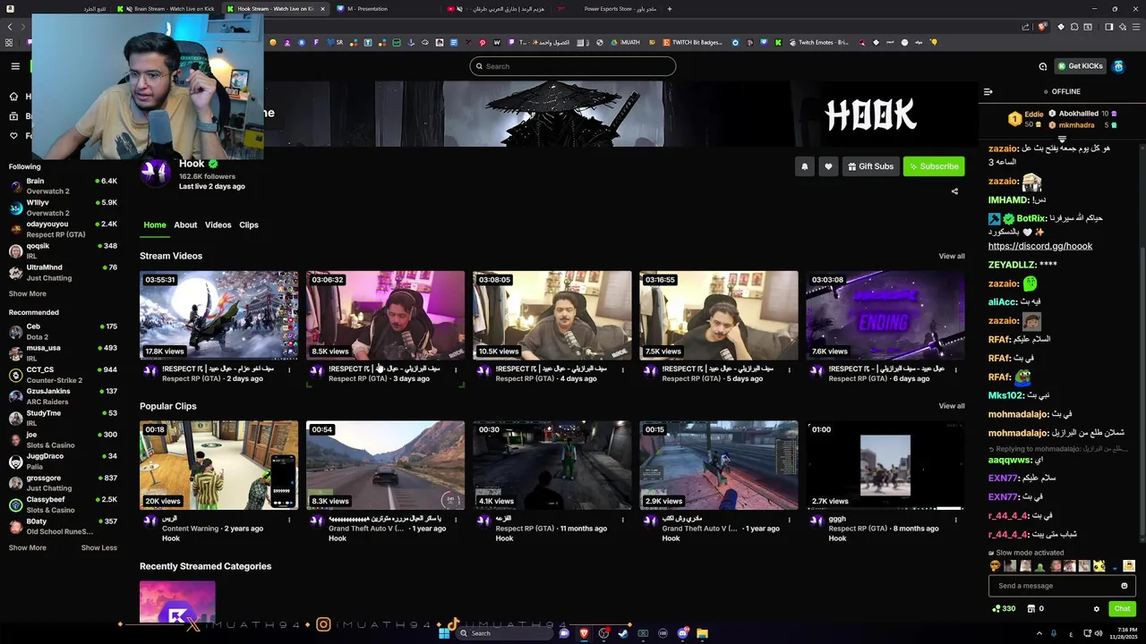Switch to the Clips tab
Screen dimensions: 1146x644
coord(249,225)
